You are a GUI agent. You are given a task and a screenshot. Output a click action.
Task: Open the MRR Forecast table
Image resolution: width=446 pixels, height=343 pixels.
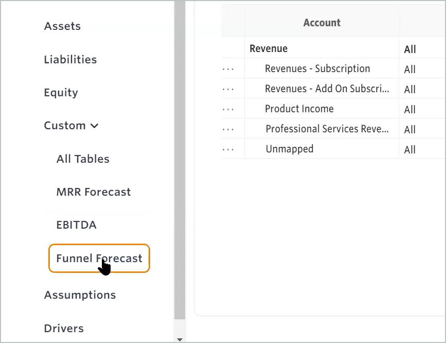(93, 192)
